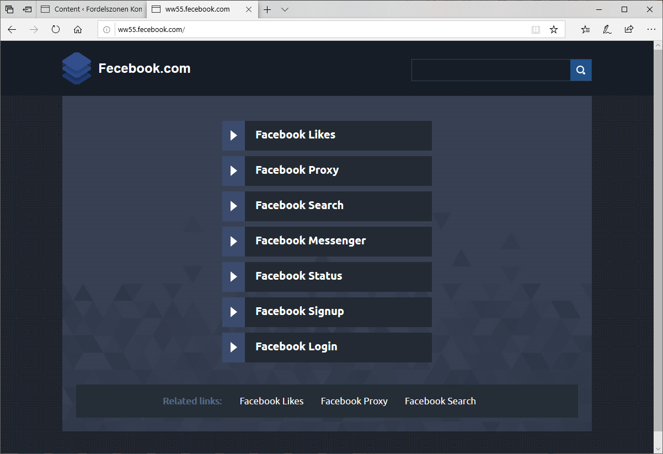Add this page to favorites star
663x454 pixels.
click(554, 30)
